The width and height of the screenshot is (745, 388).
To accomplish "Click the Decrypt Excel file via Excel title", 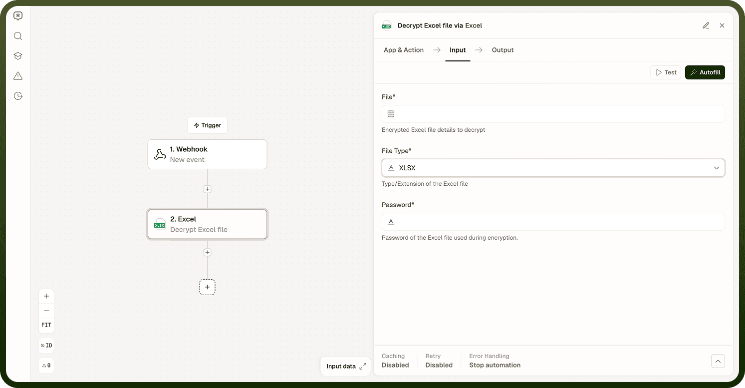I will [x=440, y=25].
